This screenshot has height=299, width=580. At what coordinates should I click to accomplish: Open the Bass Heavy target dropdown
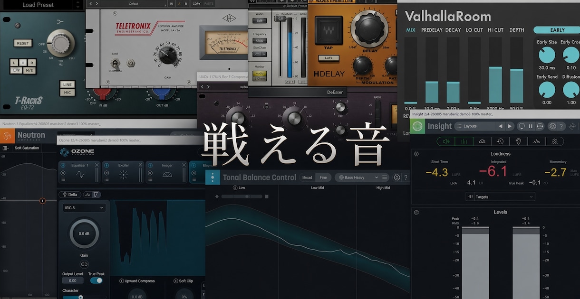coord(357,178)
